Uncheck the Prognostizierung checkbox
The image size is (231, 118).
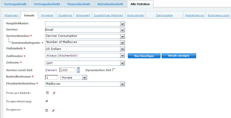click(x=47, y=101)
